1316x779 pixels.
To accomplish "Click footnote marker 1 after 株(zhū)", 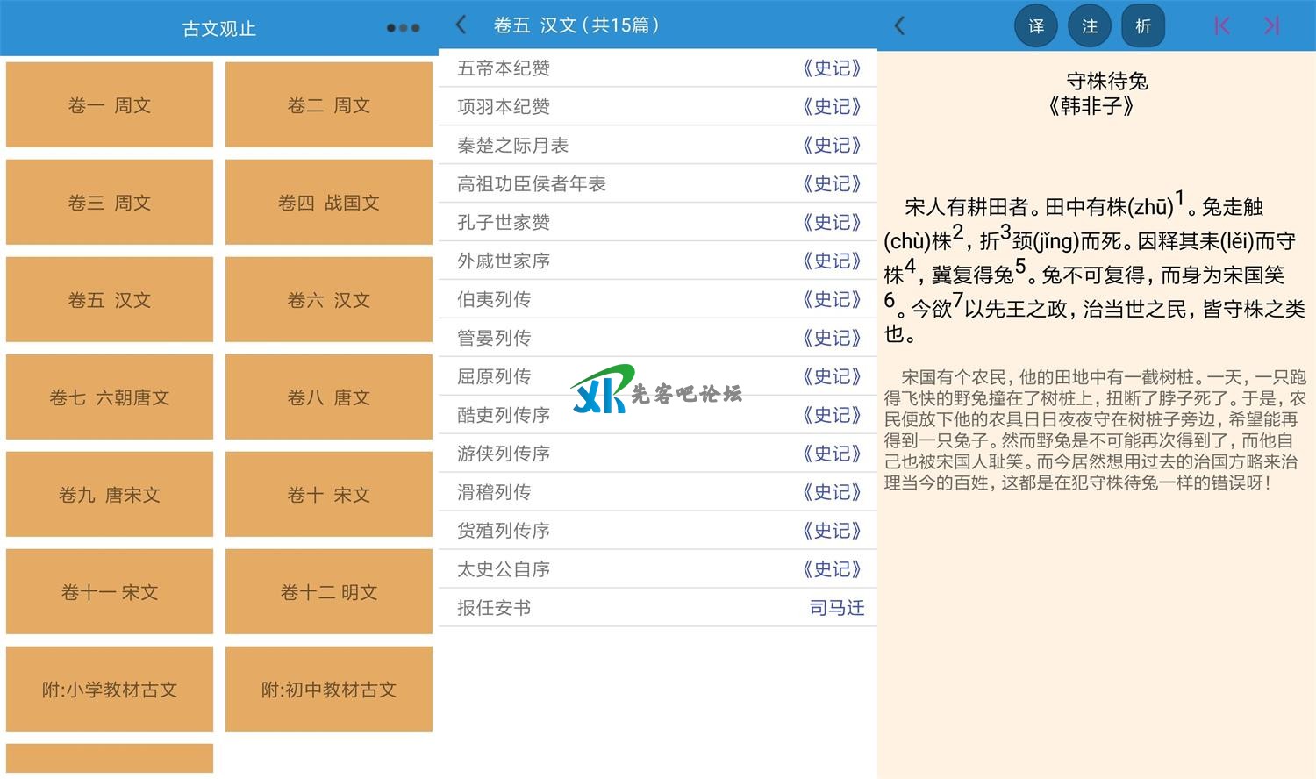I will 1180,198.
